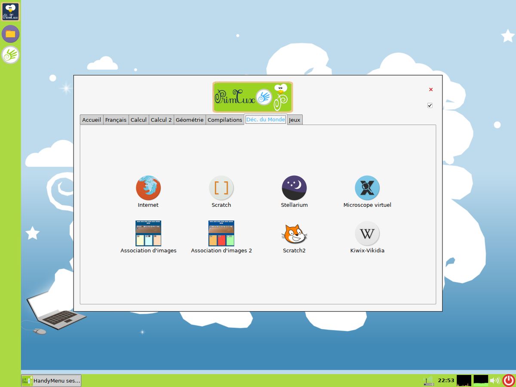Uncheck the checkbox below the red close cross
The image size is (516, 387).
pos(430,104)
